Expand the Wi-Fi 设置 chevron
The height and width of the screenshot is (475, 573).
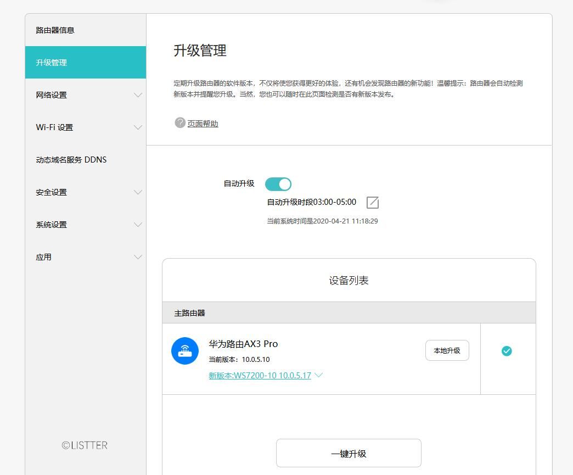click(138, 127)
